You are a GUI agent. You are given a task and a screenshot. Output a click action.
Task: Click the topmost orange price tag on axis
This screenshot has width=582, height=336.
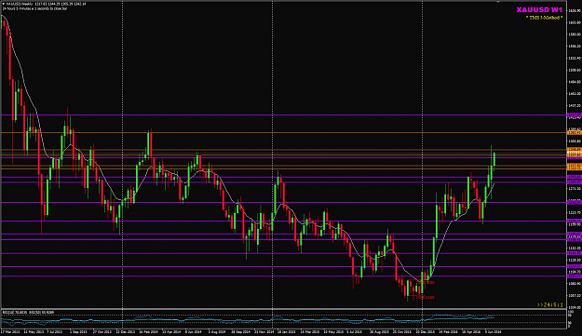click(575, 132)
